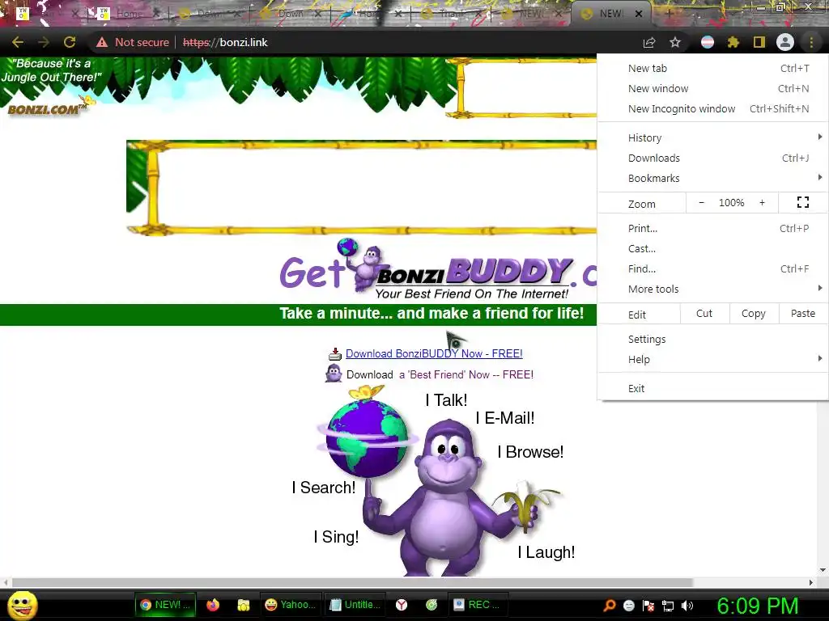The height and width of the screenshot is (621, 829).
Task: Go back using the browser back arrow
Action: click(x=18, y=42)
